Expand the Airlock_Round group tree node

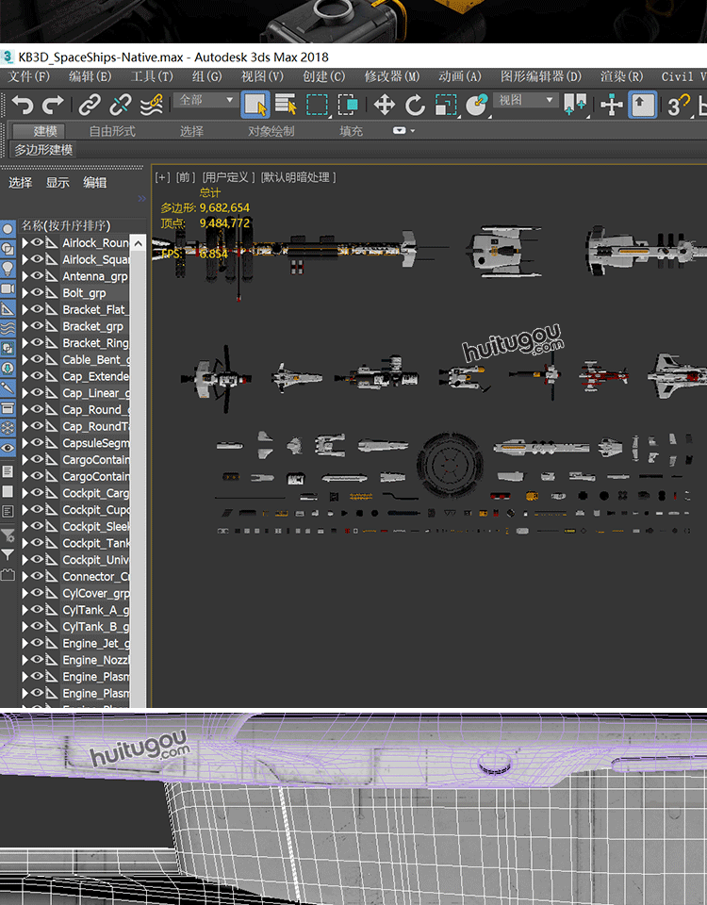25,243
